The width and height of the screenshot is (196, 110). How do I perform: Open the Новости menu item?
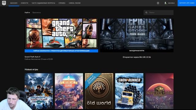click(x=24, y=3)
